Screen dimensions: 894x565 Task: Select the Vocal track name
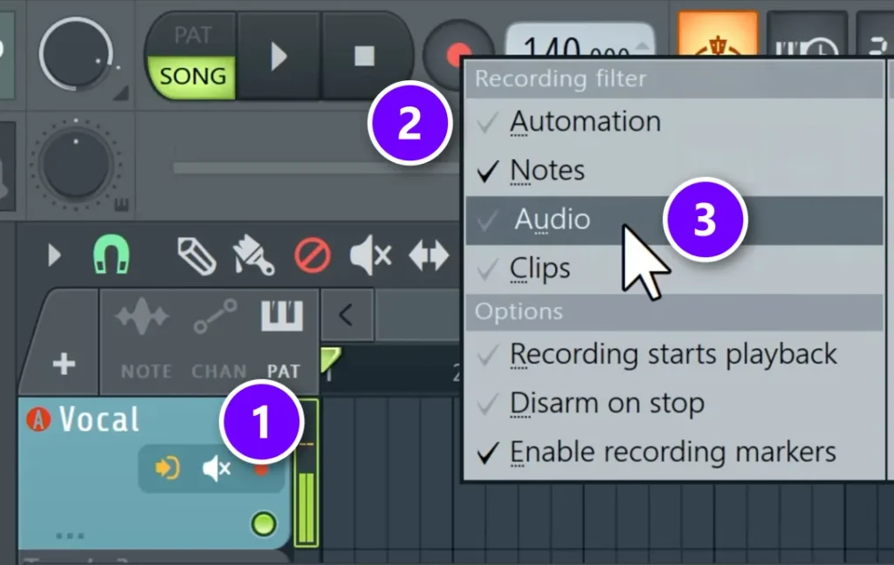pos(100,419)
